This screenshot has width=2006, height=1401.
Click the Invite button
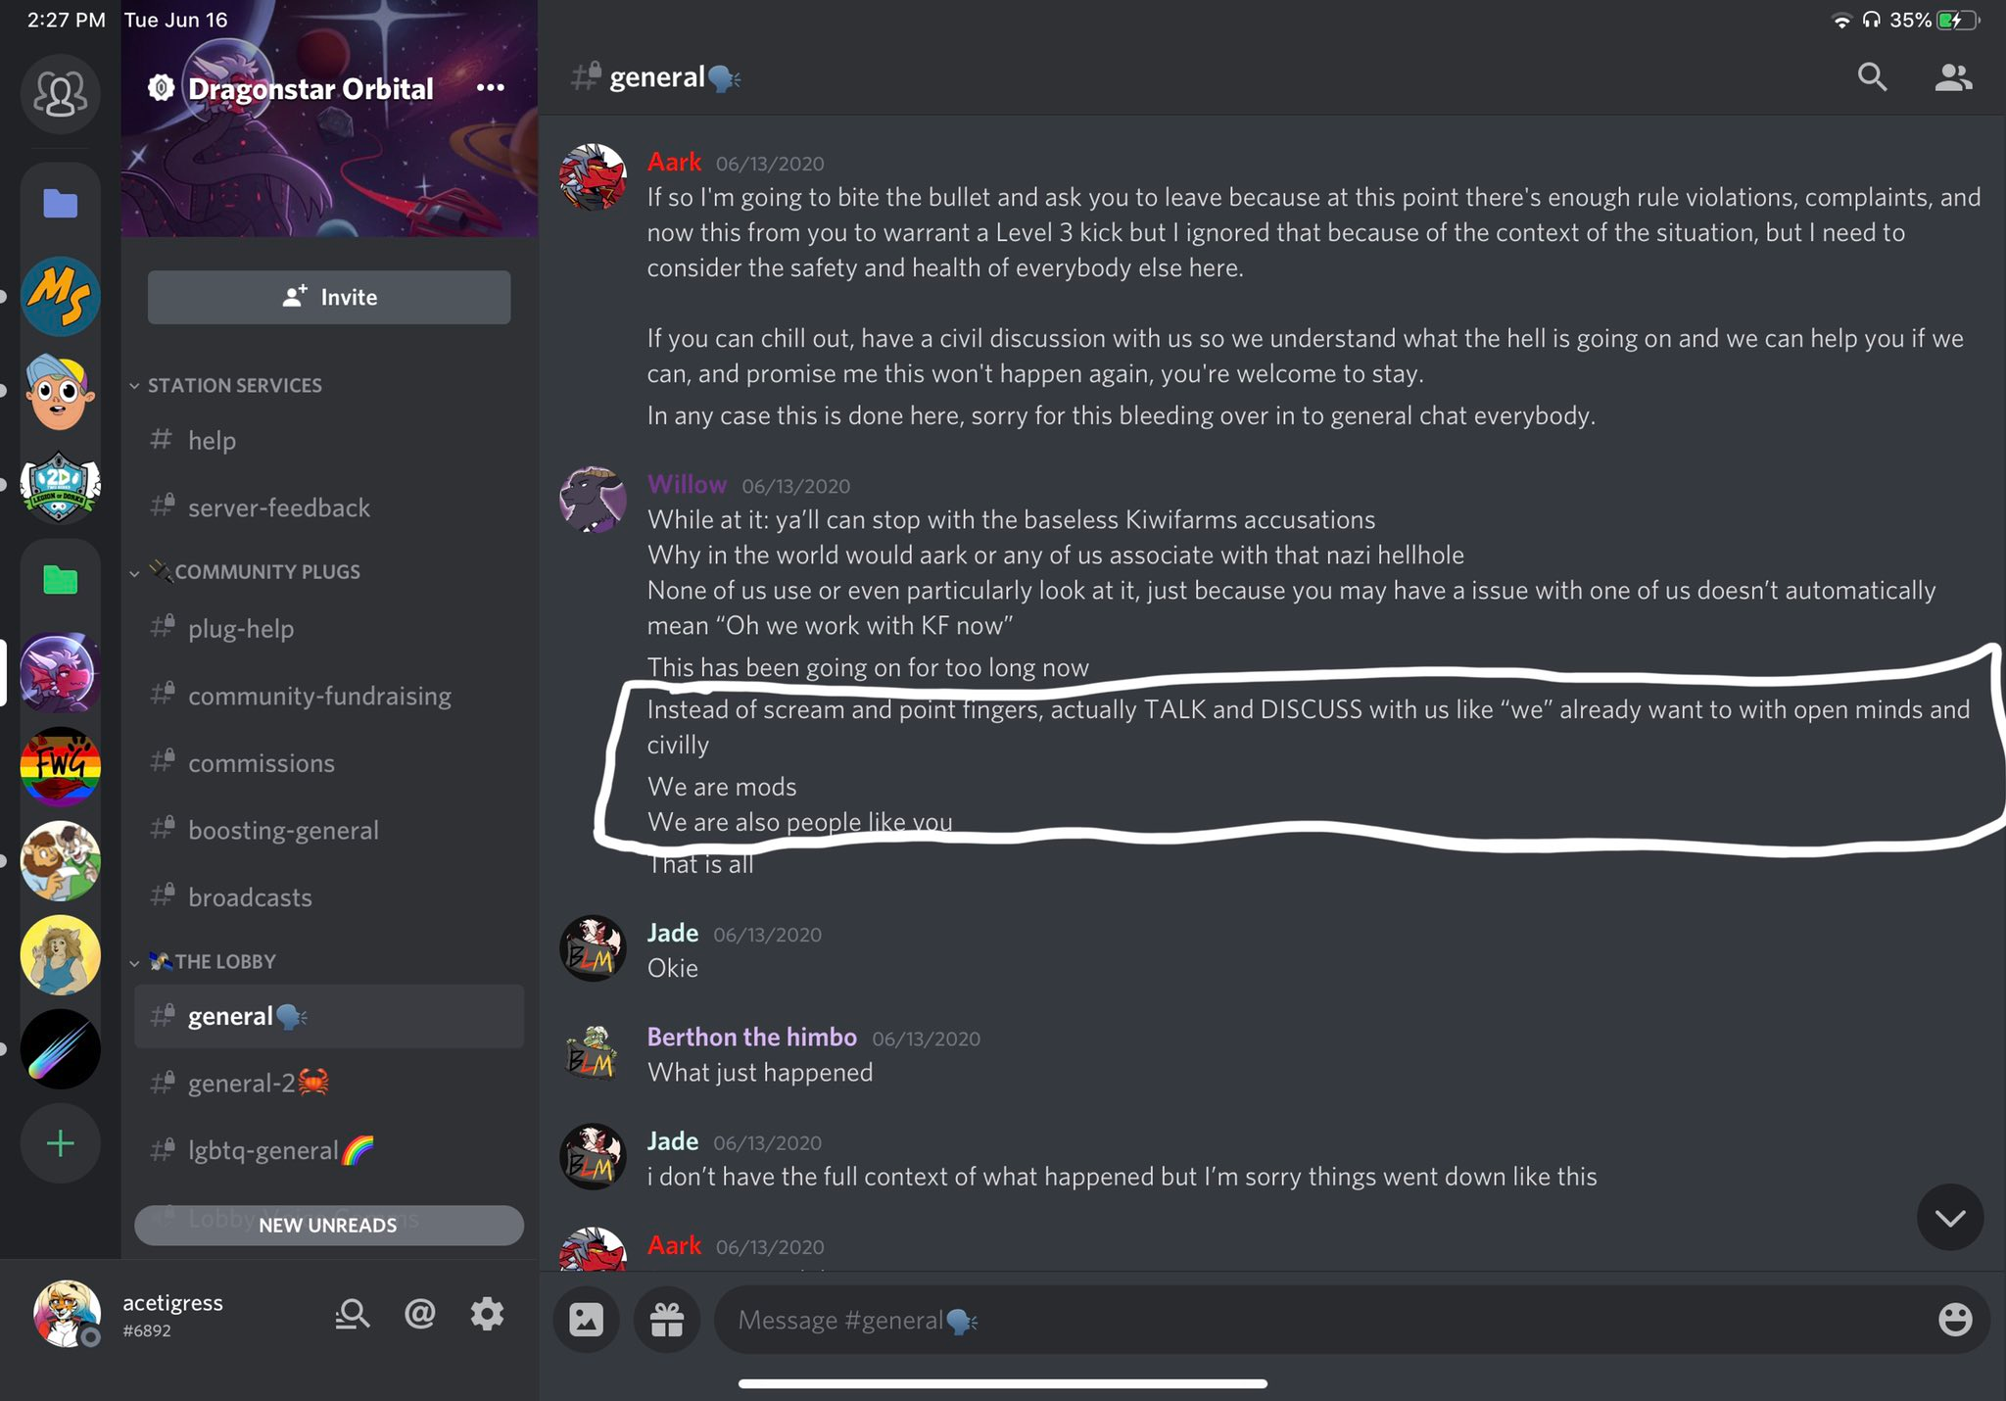(x=329, y=297)
